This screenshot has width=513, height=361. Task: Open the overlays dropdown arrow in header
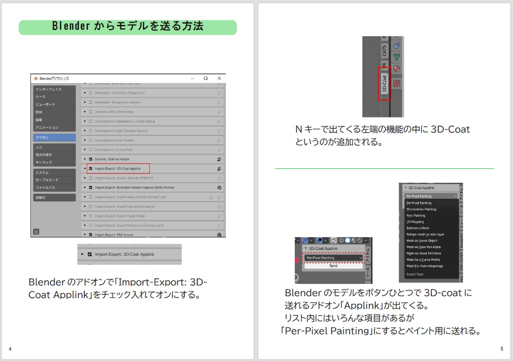(326, 240)
